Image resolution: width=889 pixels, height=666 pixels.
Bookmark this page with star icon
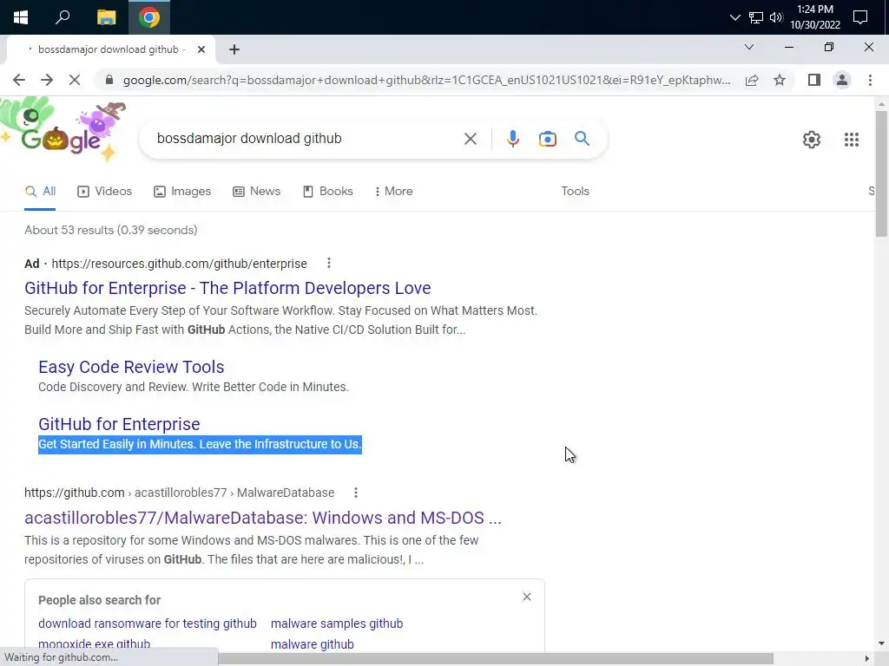tap(780, 80)
